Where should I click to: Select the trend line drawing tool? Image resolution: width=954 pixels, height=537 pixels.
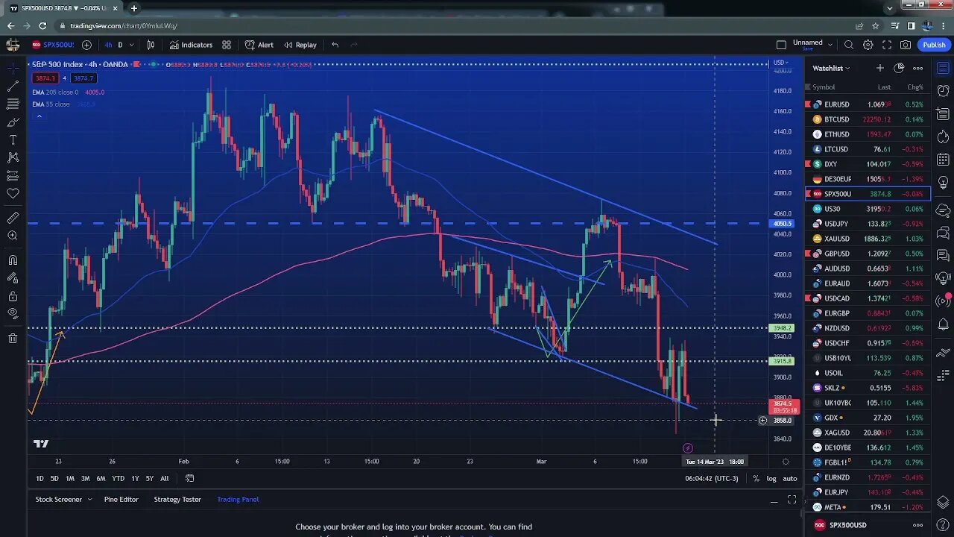(13, 86)
